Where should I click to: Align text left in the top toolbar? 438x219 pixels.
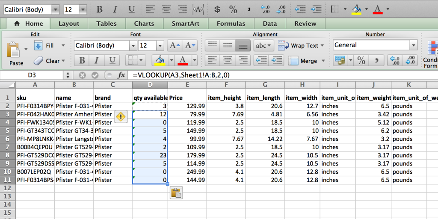[x=150, y=9]
